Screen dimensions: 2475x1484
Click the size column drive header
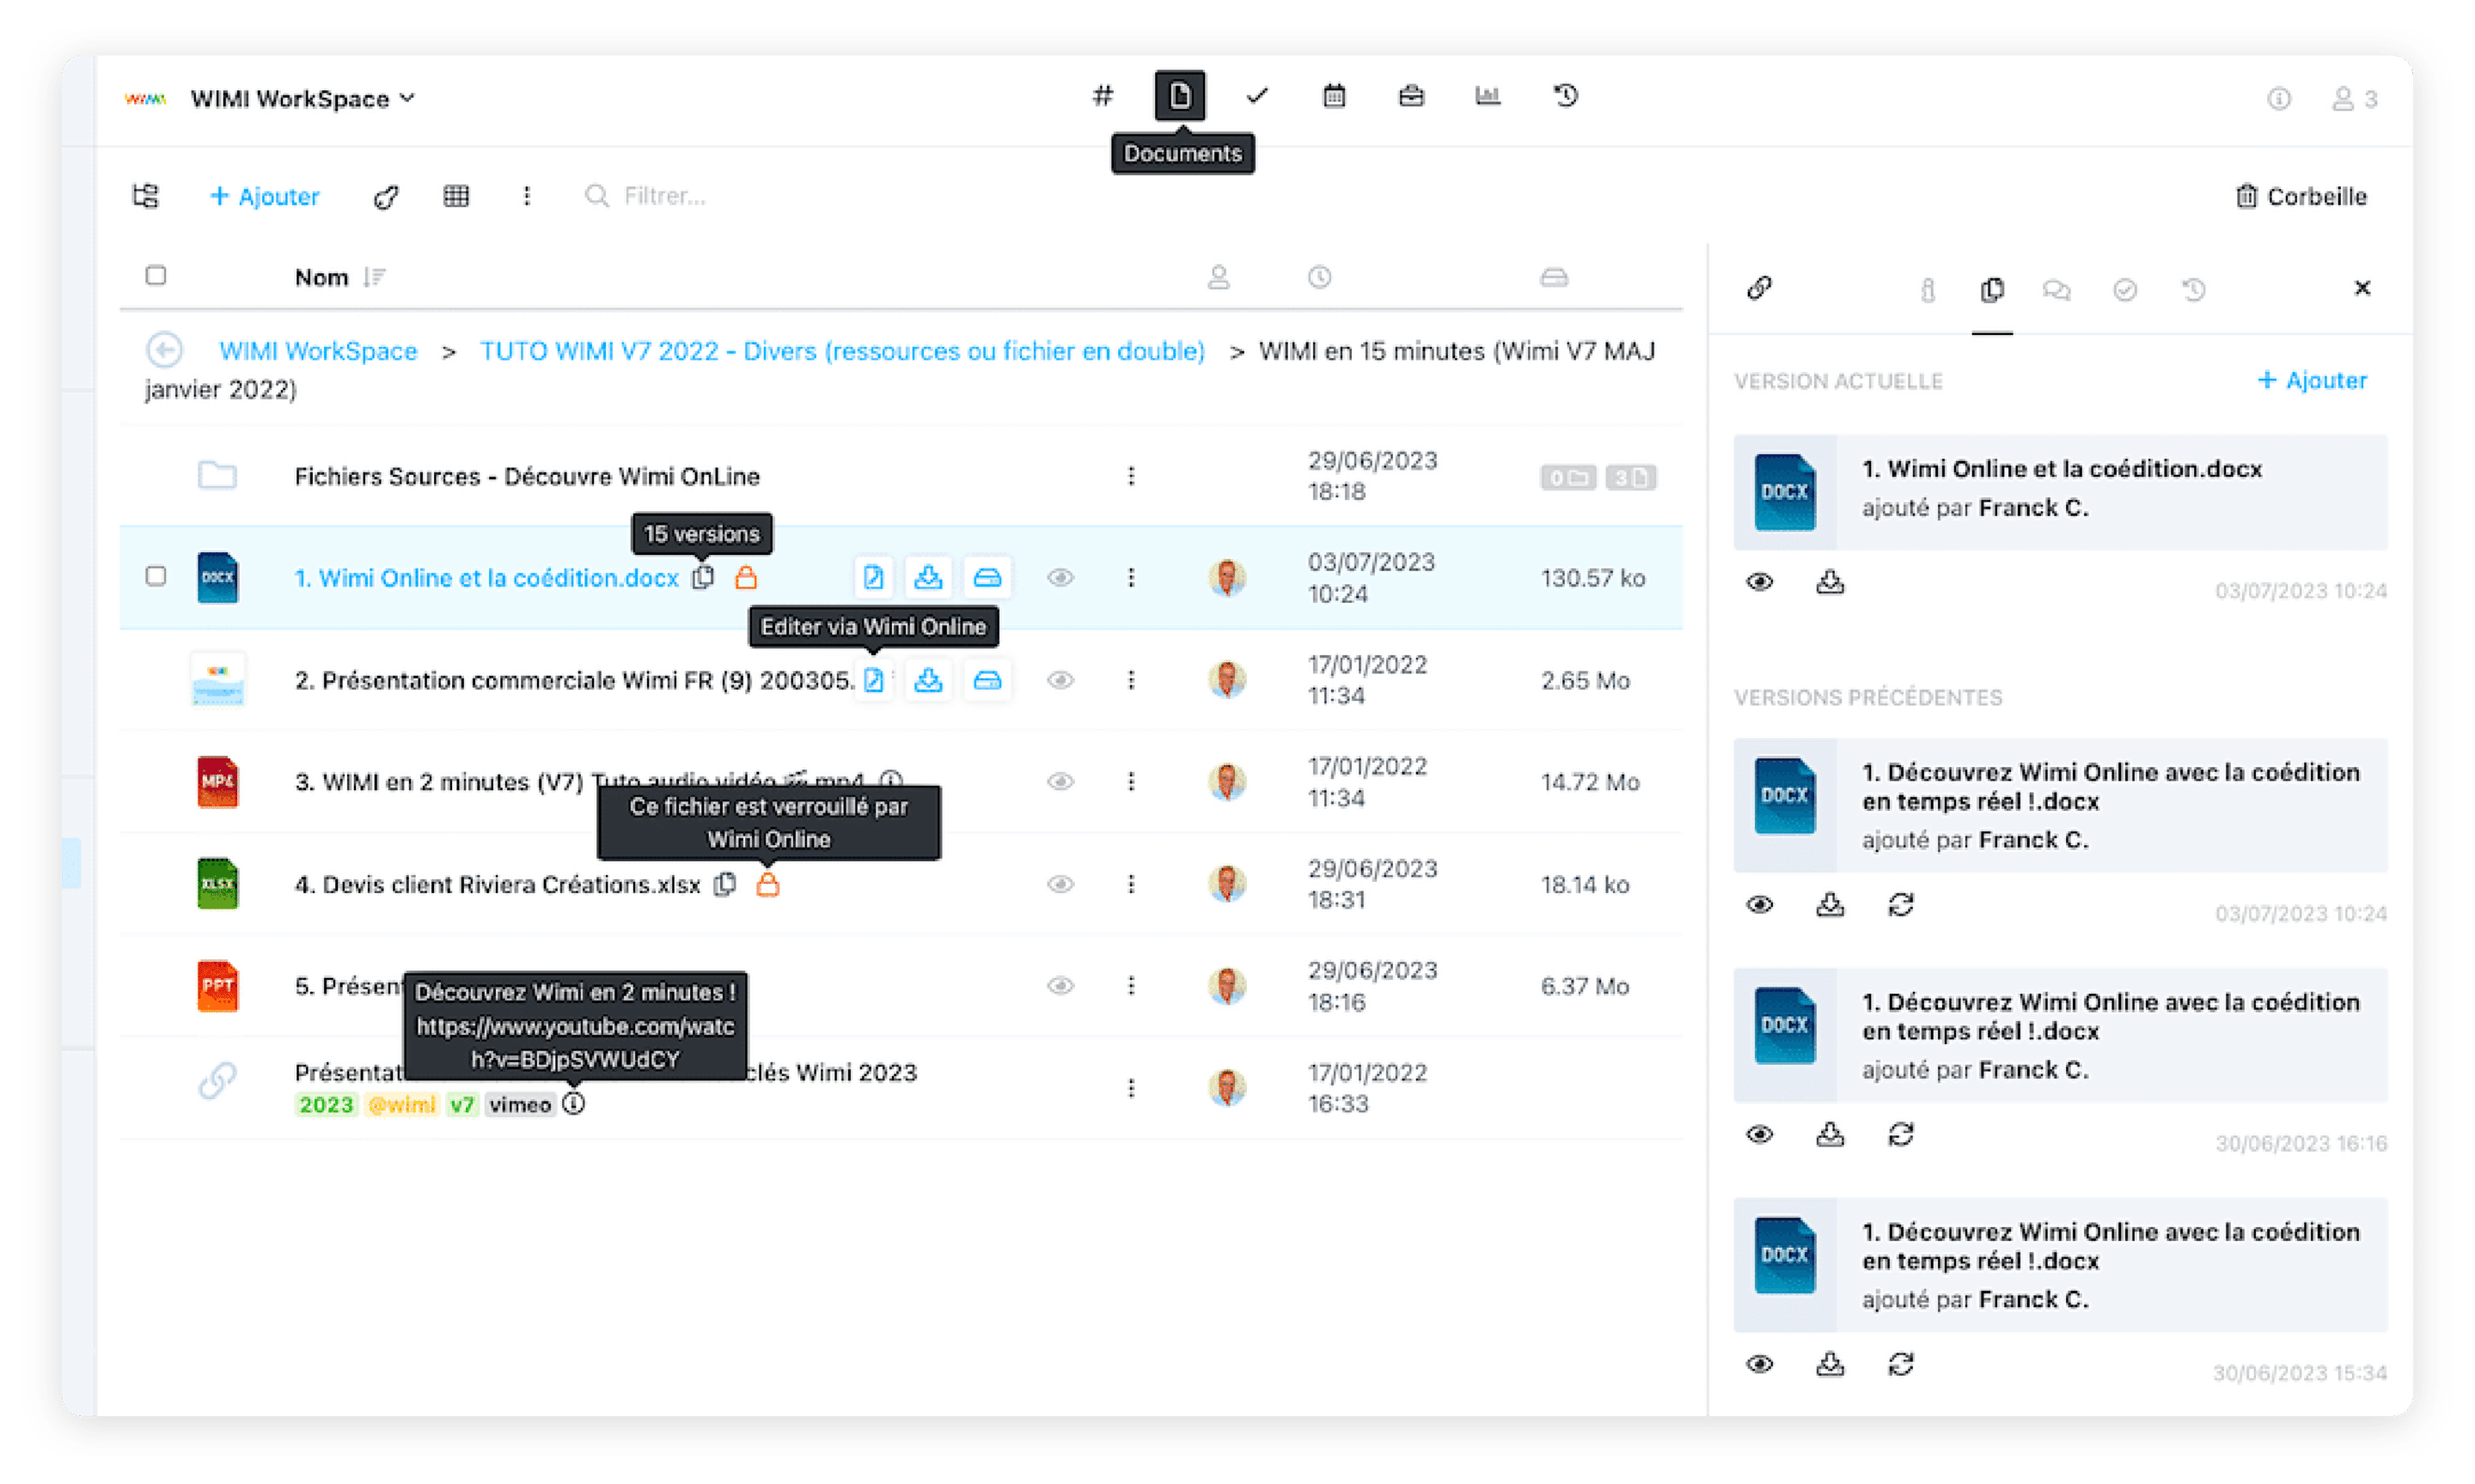pyautogui.click(x=1553, y=277)
